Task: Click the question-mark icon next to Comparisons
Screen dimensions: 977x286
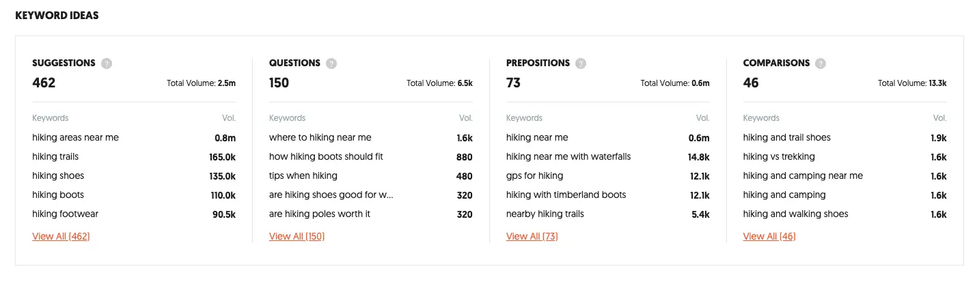Action: click(821, 63)
